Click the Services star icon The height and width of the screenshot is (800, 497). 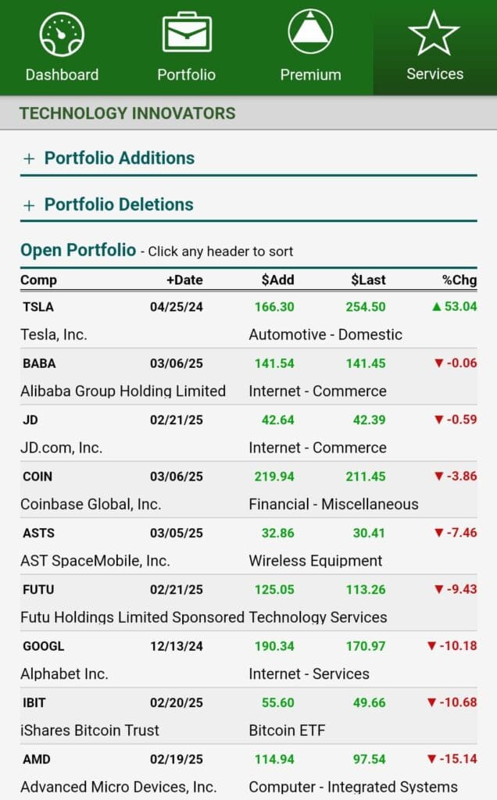point(434,33)
